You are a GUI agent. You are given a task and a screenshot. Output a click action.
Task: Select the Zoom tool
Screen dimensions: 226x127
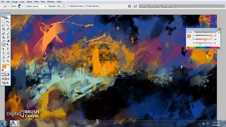(x=8, y=61)
